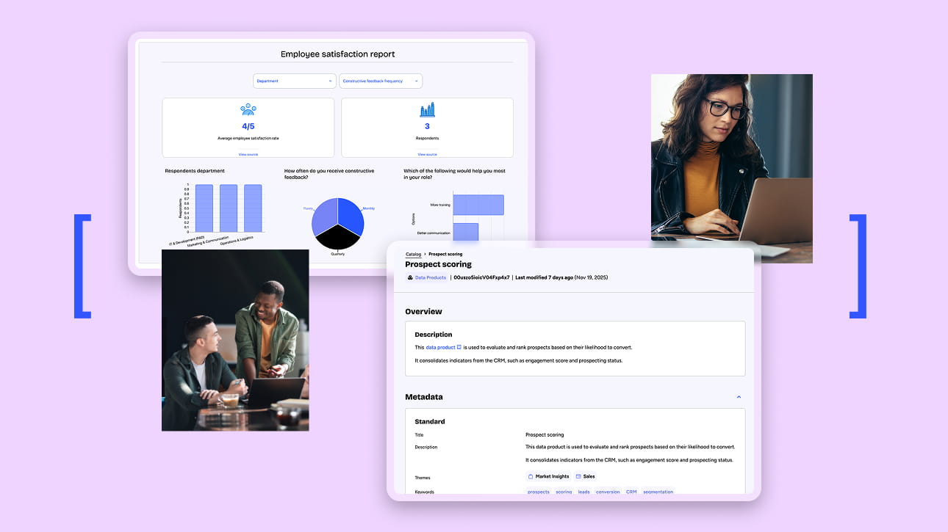This screenshot has width=948, height=532.
Task: Collapse the Metadata section chevron
Action: 739,397
